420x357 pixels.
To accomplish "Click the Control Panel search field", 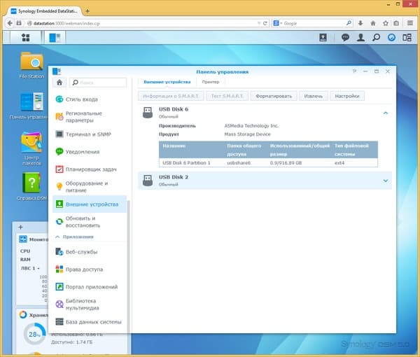I will tap(98, 83).
